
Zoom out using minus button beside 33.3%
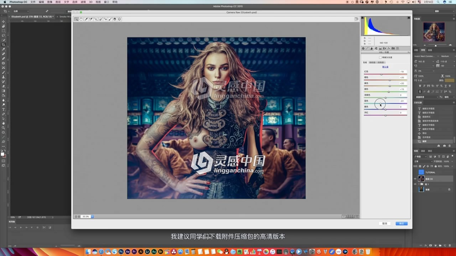click(76, 216)
